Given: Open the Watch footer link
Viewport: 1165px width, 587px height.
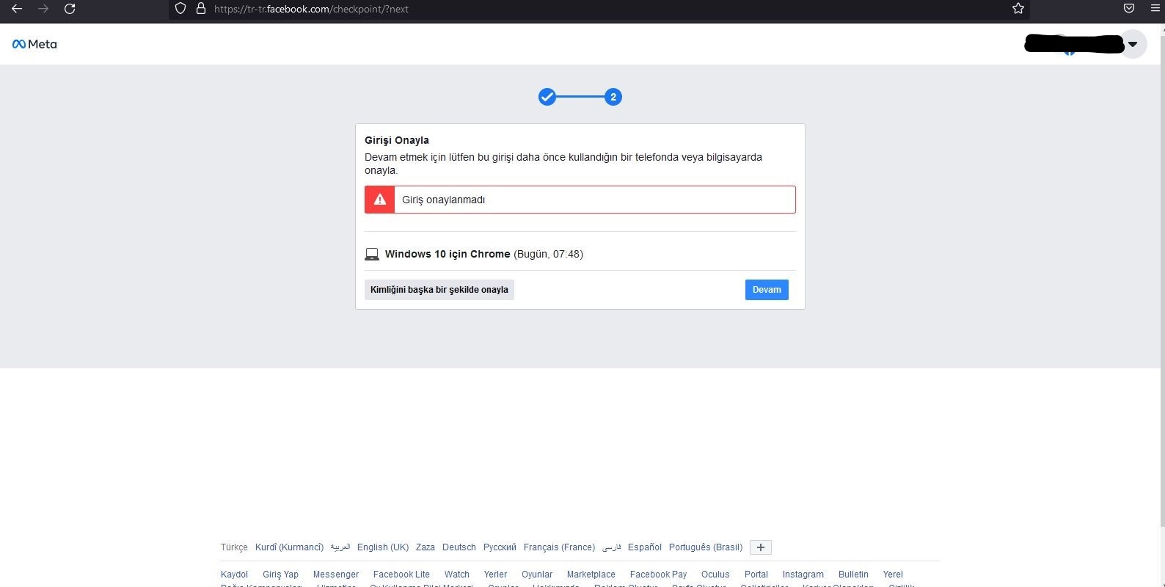Looking at the screenshot, I should coord(457,575).
